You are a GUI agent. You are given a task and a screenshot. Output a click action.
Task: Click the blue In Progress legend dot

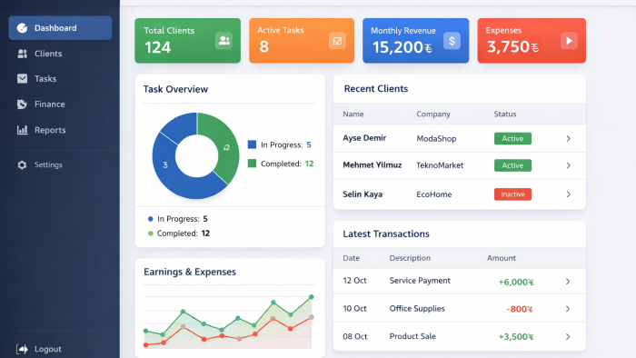tap(151, 219)
